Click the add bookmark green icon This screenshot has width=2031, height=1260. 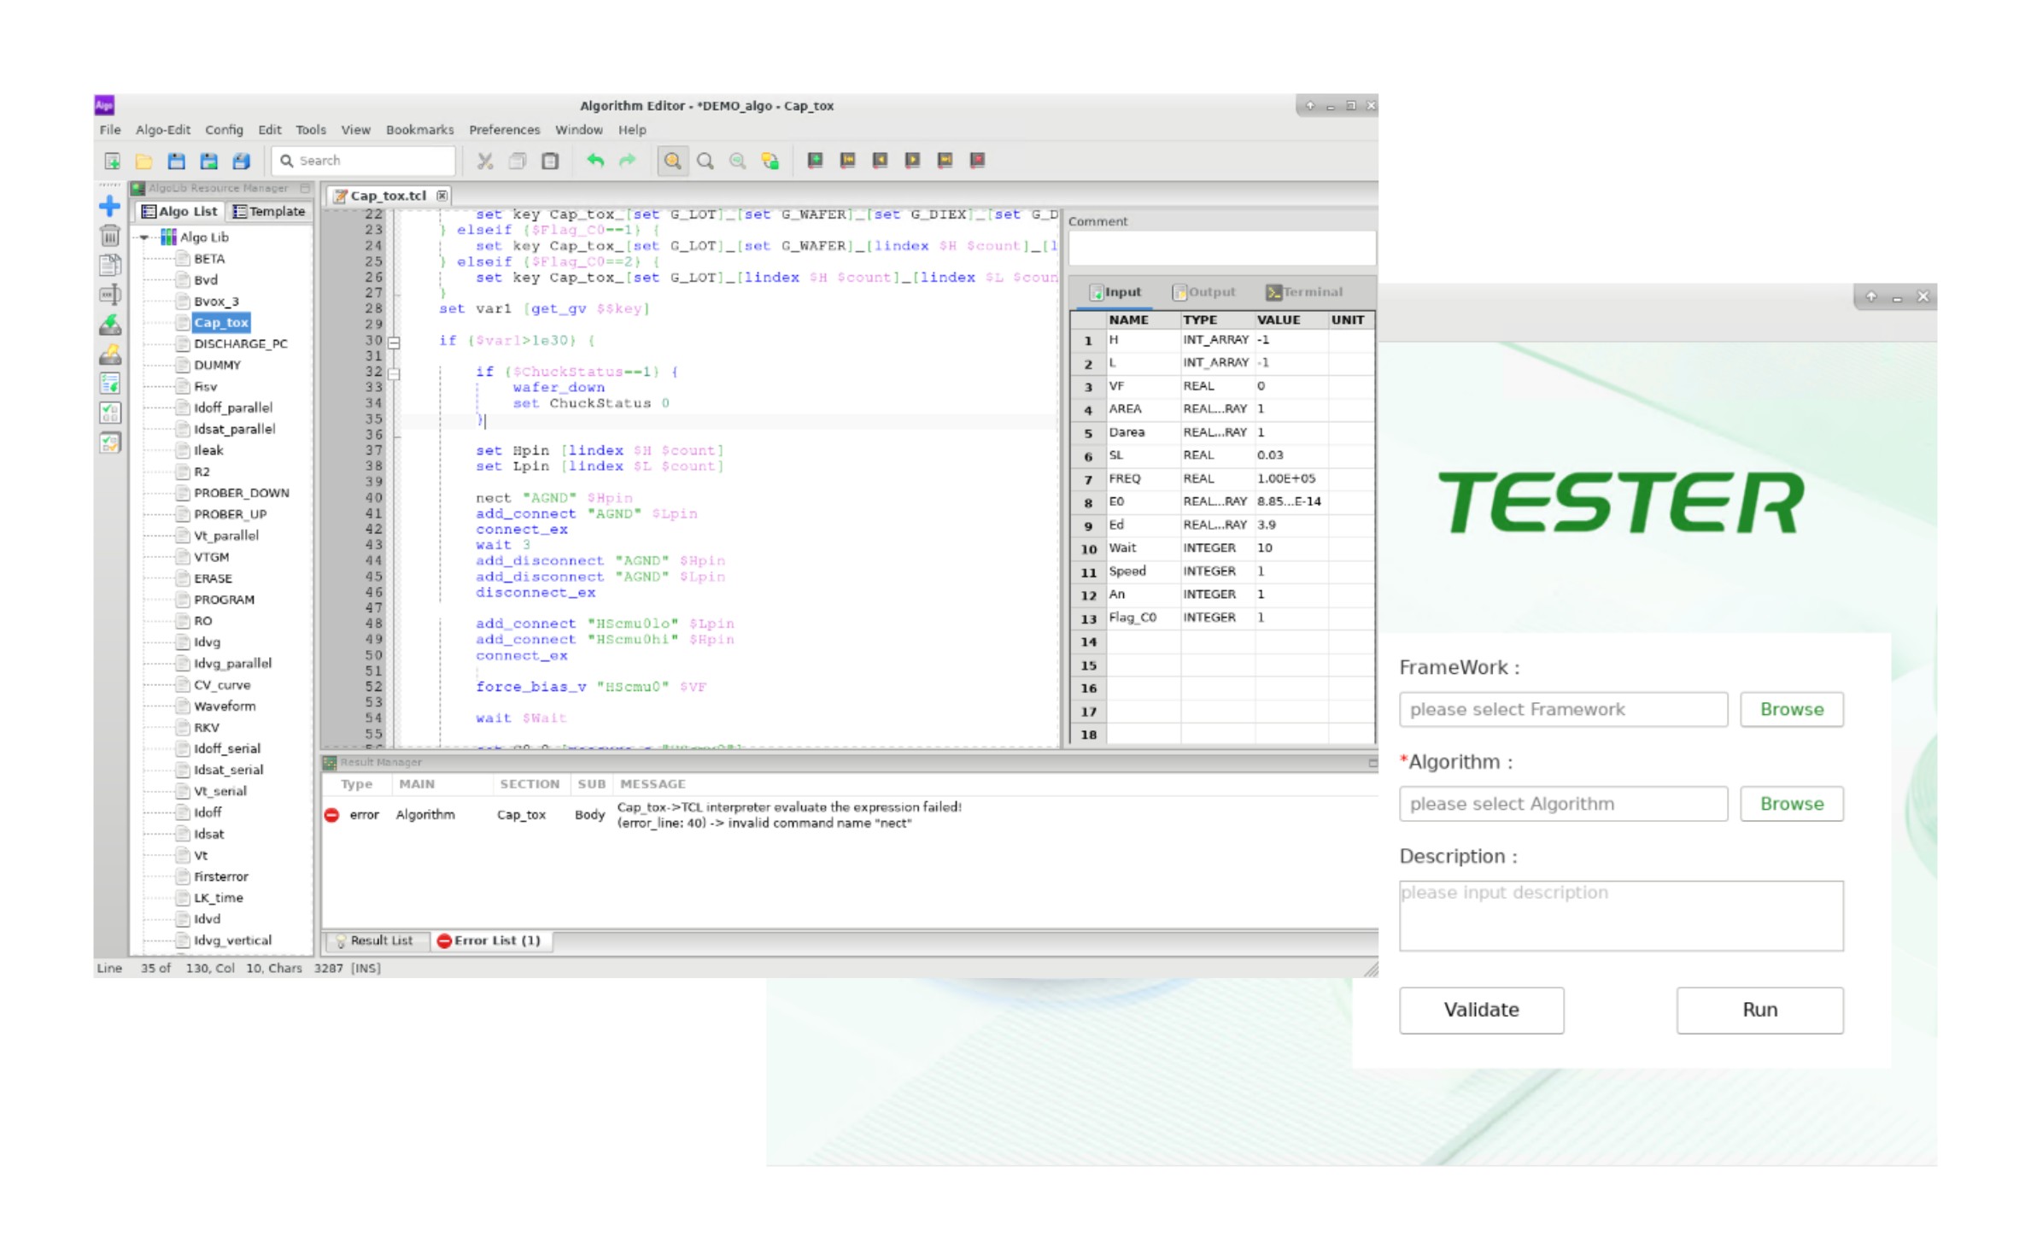816,161
